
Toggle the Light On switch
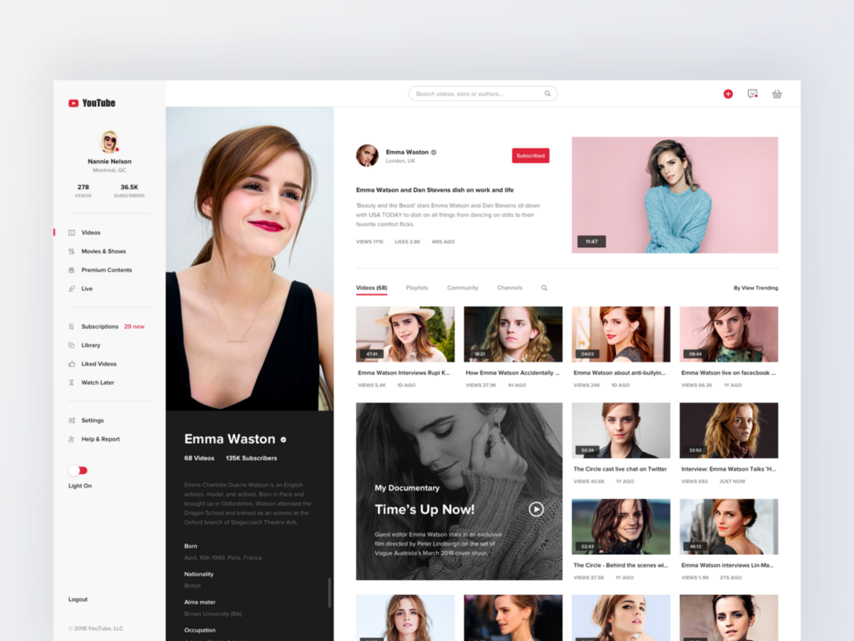pos(78,471)
